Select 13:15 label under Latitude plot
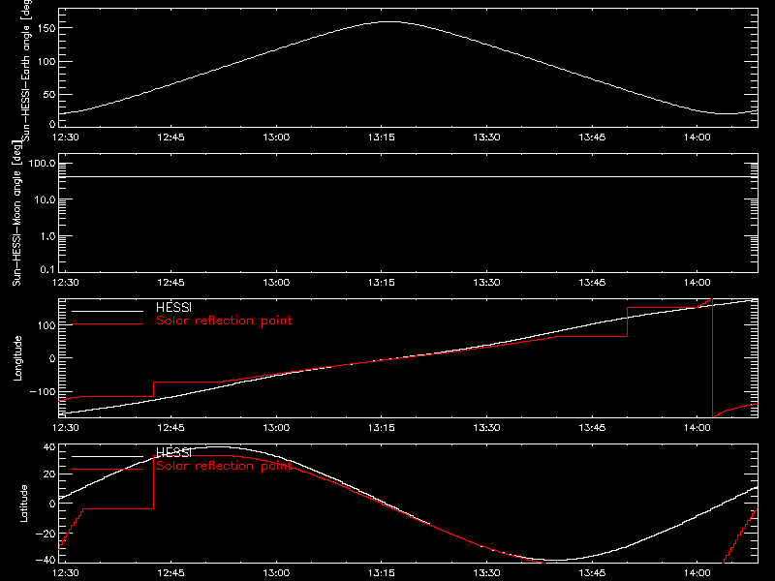 [382, 573]
